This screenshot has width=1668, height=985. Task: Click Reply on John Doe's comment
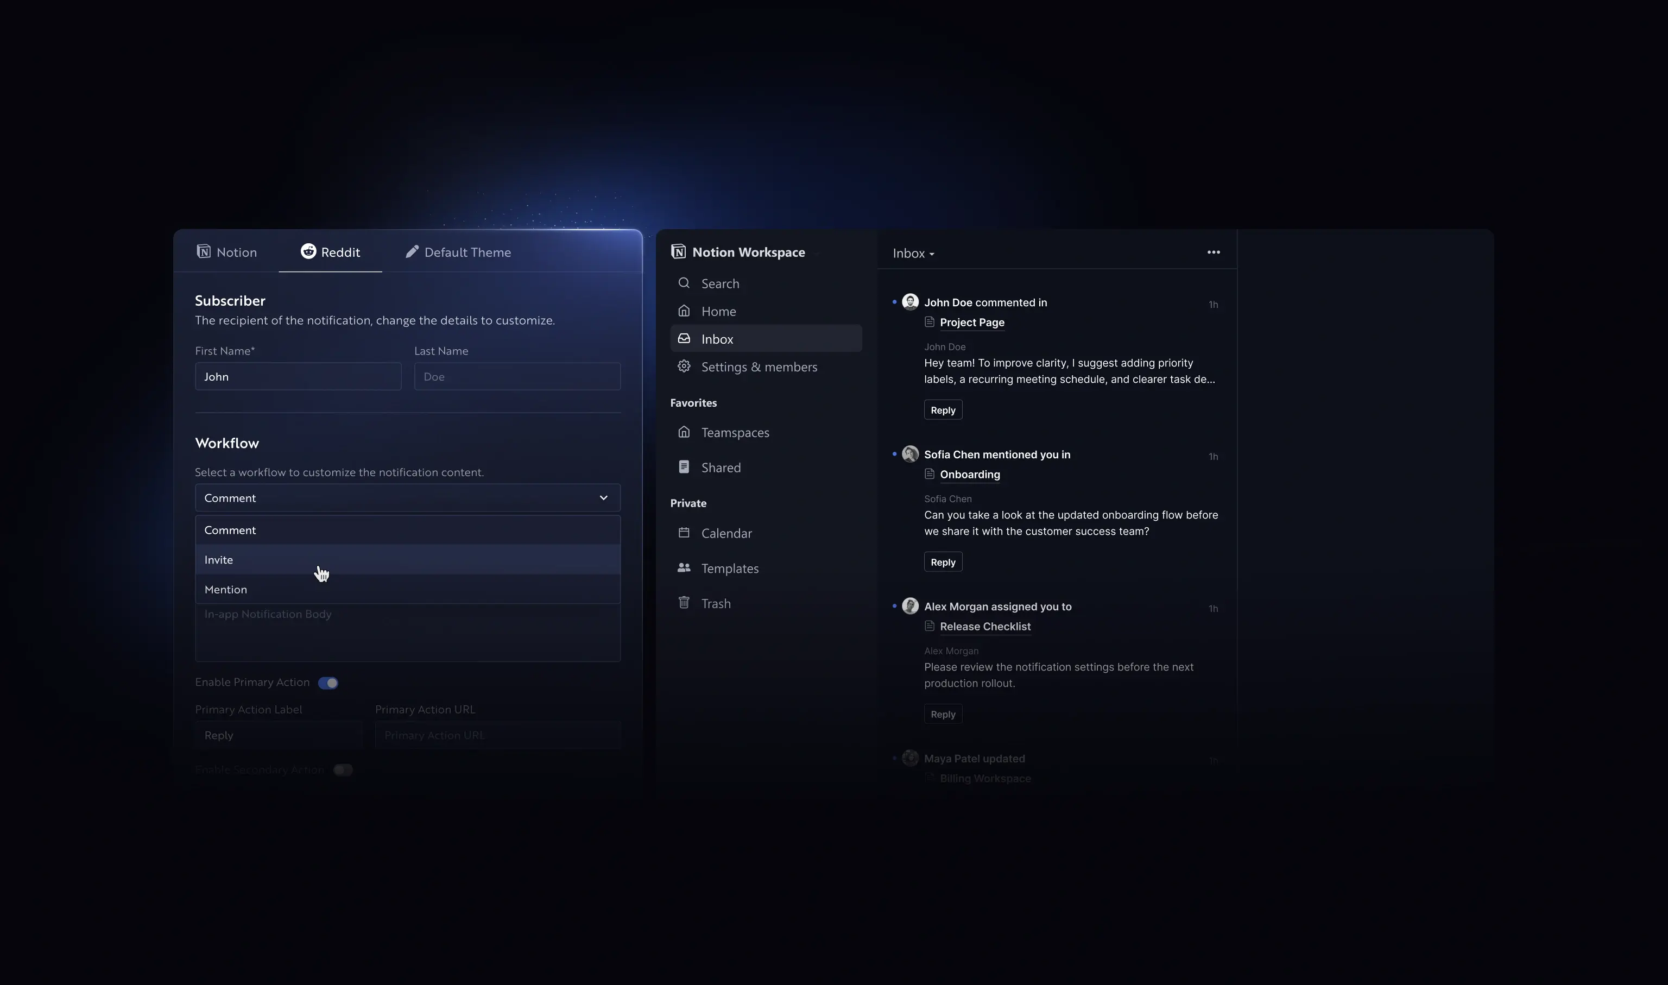click(943, 410)
